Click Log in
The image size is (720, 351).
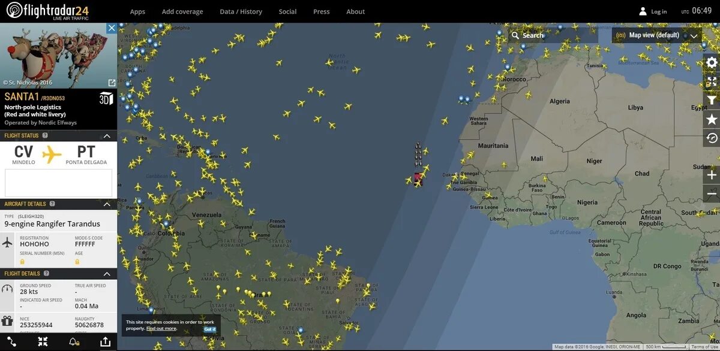click(659, 11)
